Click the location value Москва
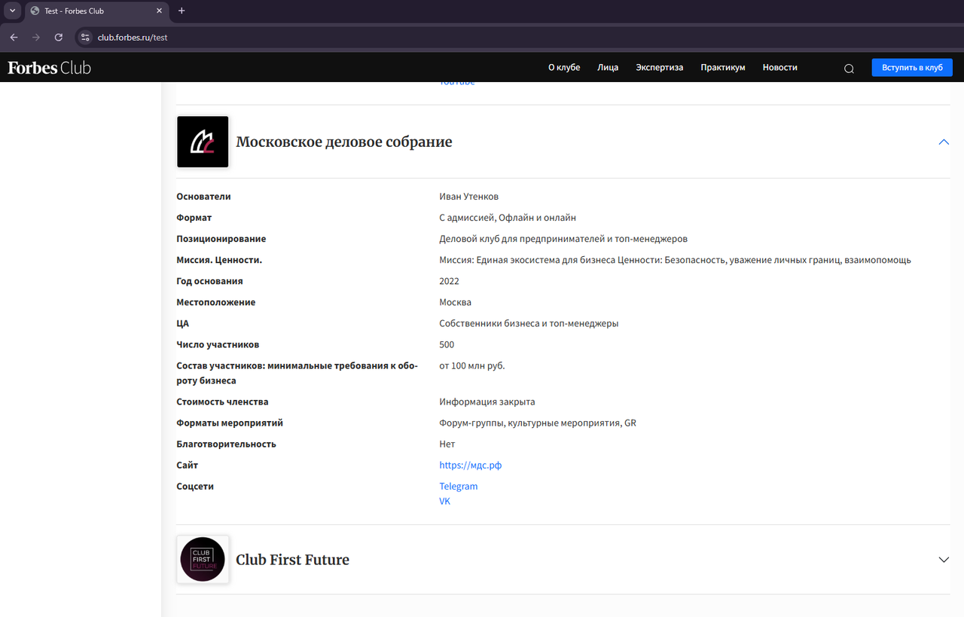The width and height of the screenshot is (964, 617). coord(456,302)
